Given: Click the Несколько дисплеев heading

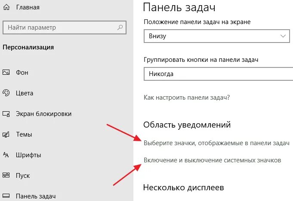Looking at the screenshot, I should (x=183, y=187).
